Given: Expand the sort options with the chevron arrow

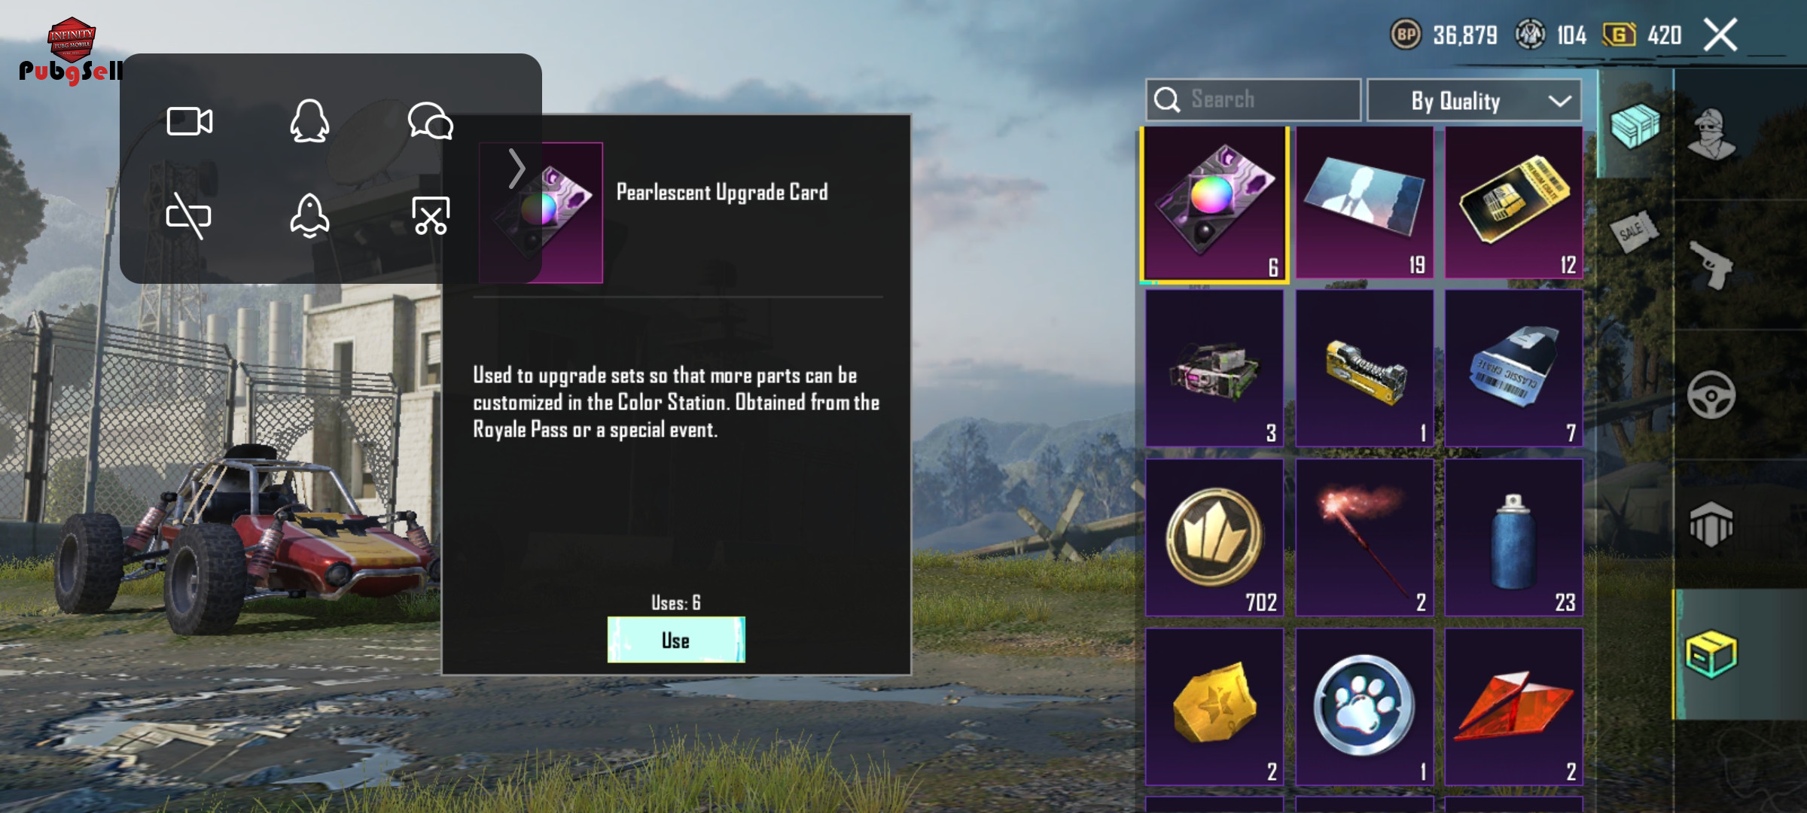Looking at the screenshot, I should [x=1560, y=101].
